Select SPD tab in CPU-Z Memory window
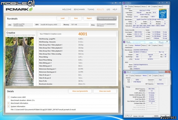This screenshot has width=178, height=120. click(150, 76)
